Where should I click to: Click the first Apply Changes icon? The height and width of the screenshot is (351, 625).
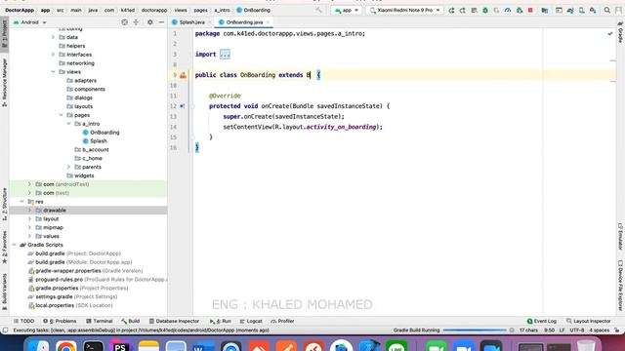[451, 11]
